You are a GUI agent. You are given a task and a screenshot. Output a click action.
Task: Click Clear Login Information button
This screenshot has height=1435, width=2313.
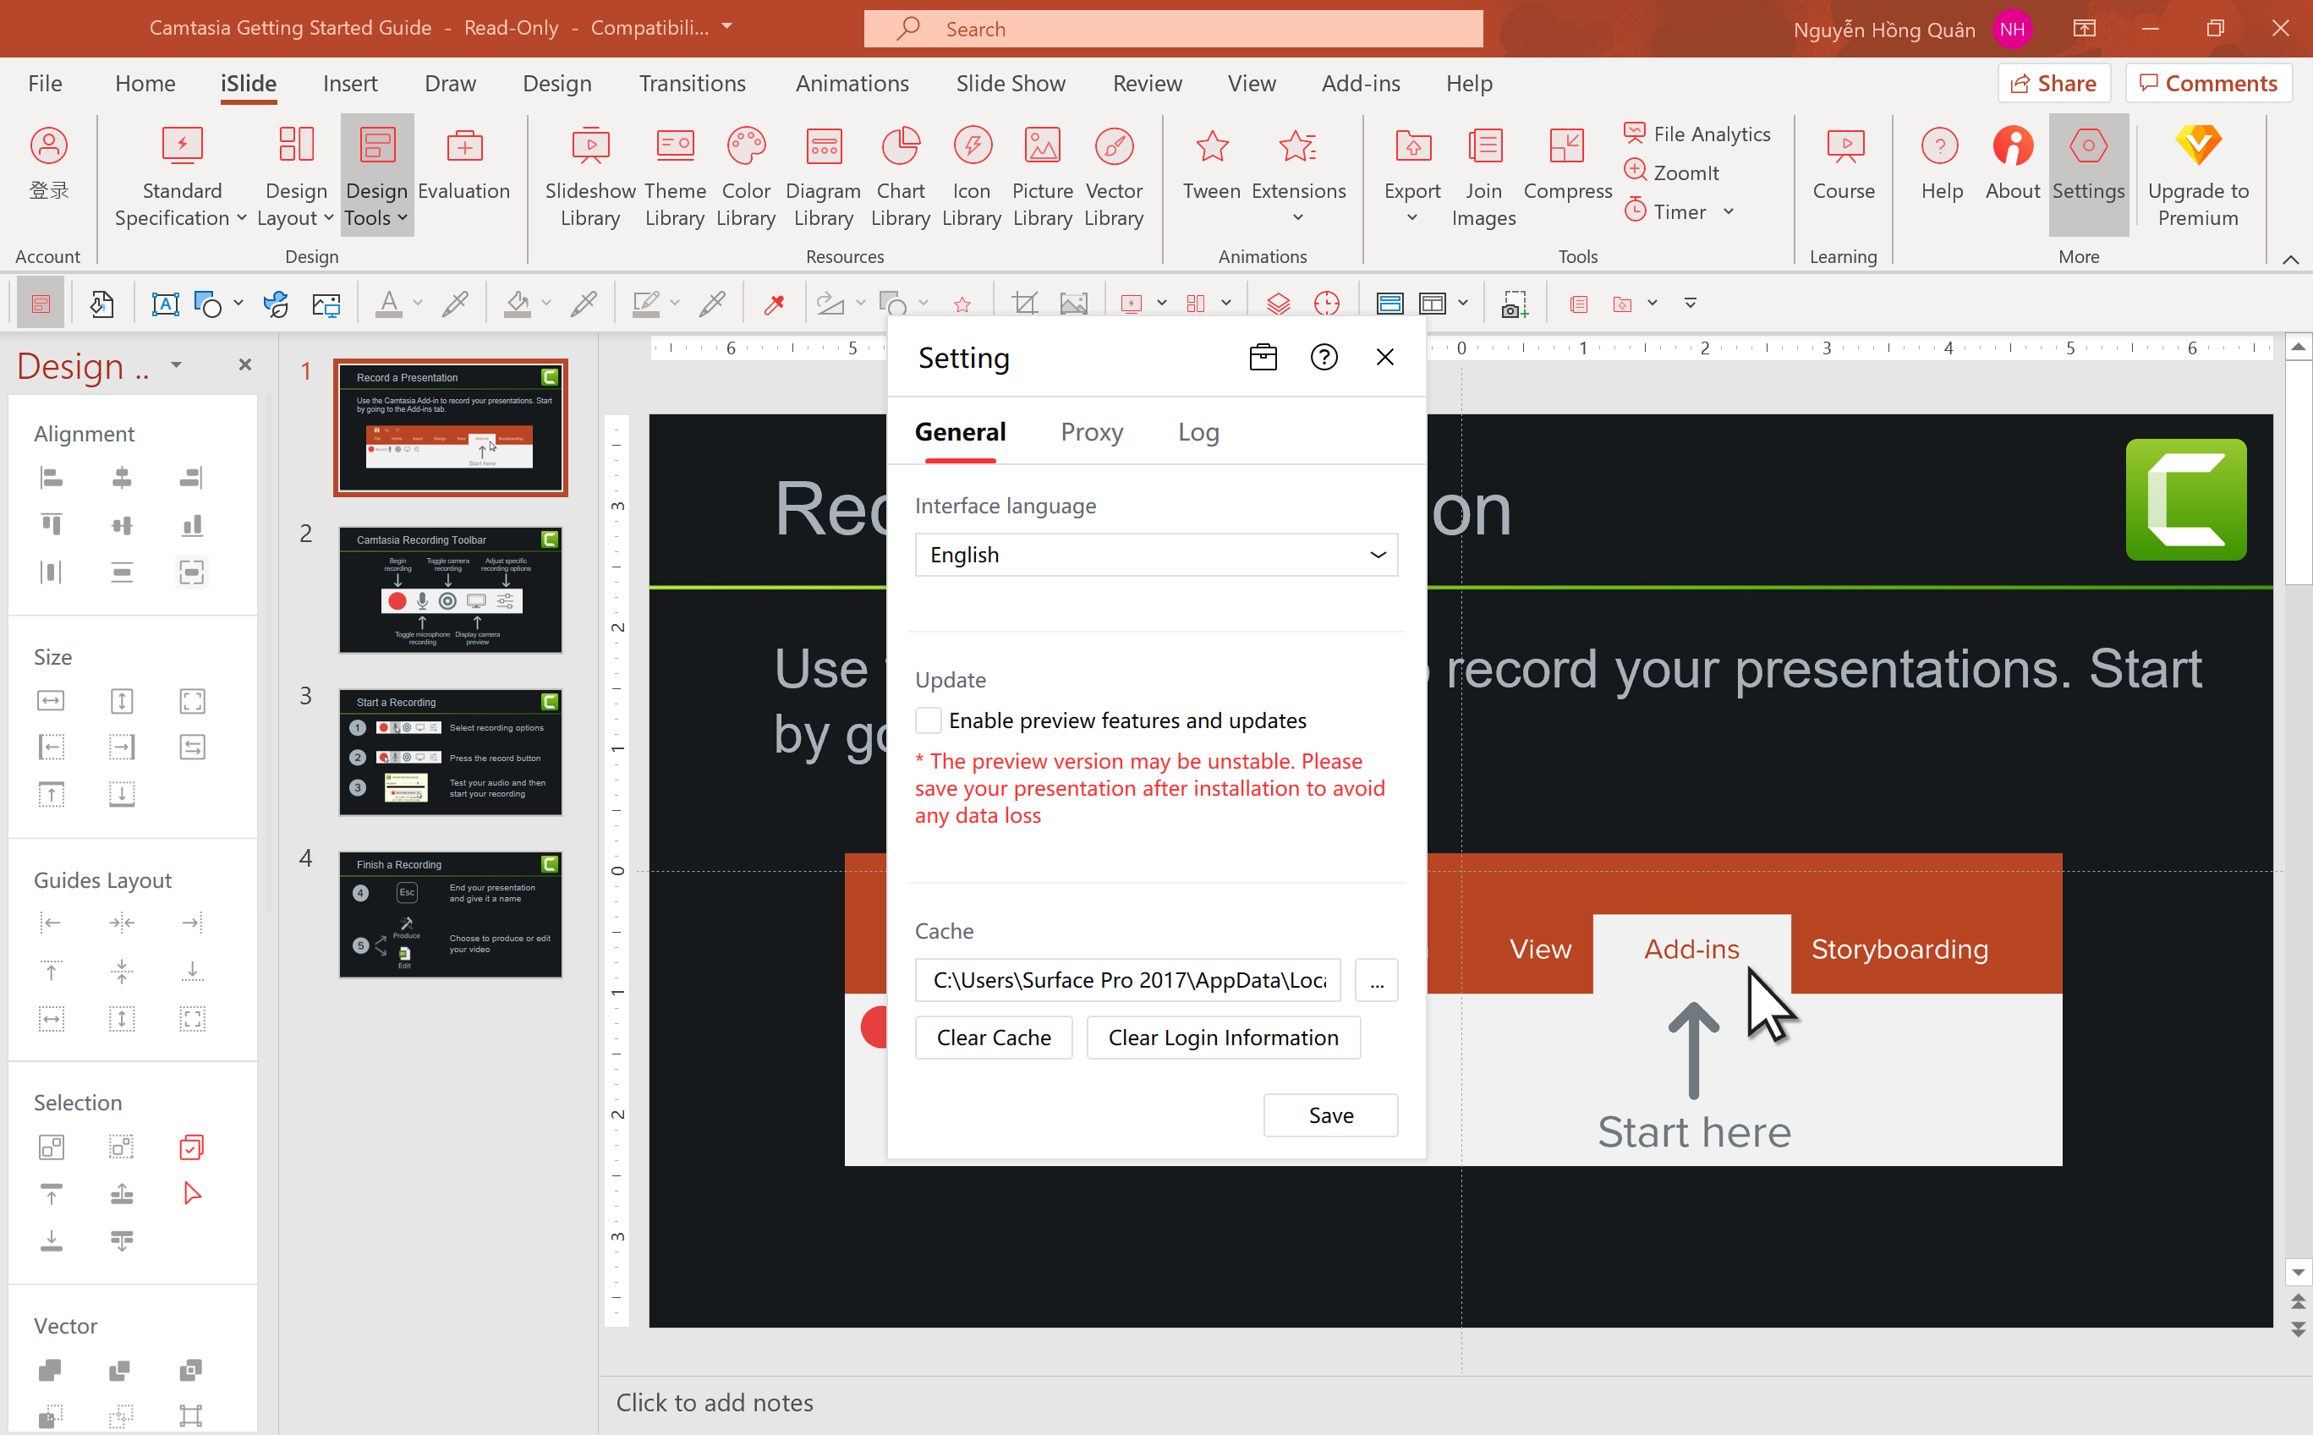[x=1222, y=1038]
